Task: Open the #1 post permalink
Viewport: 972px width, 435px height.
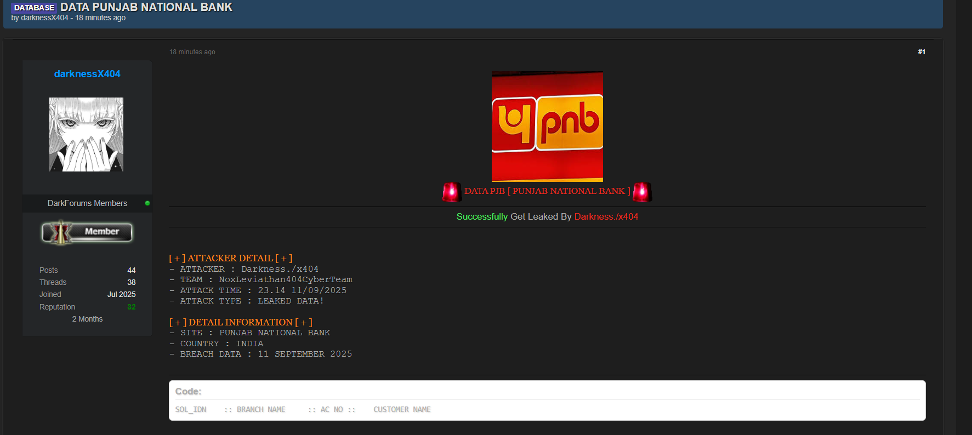Action: point(921,52)
